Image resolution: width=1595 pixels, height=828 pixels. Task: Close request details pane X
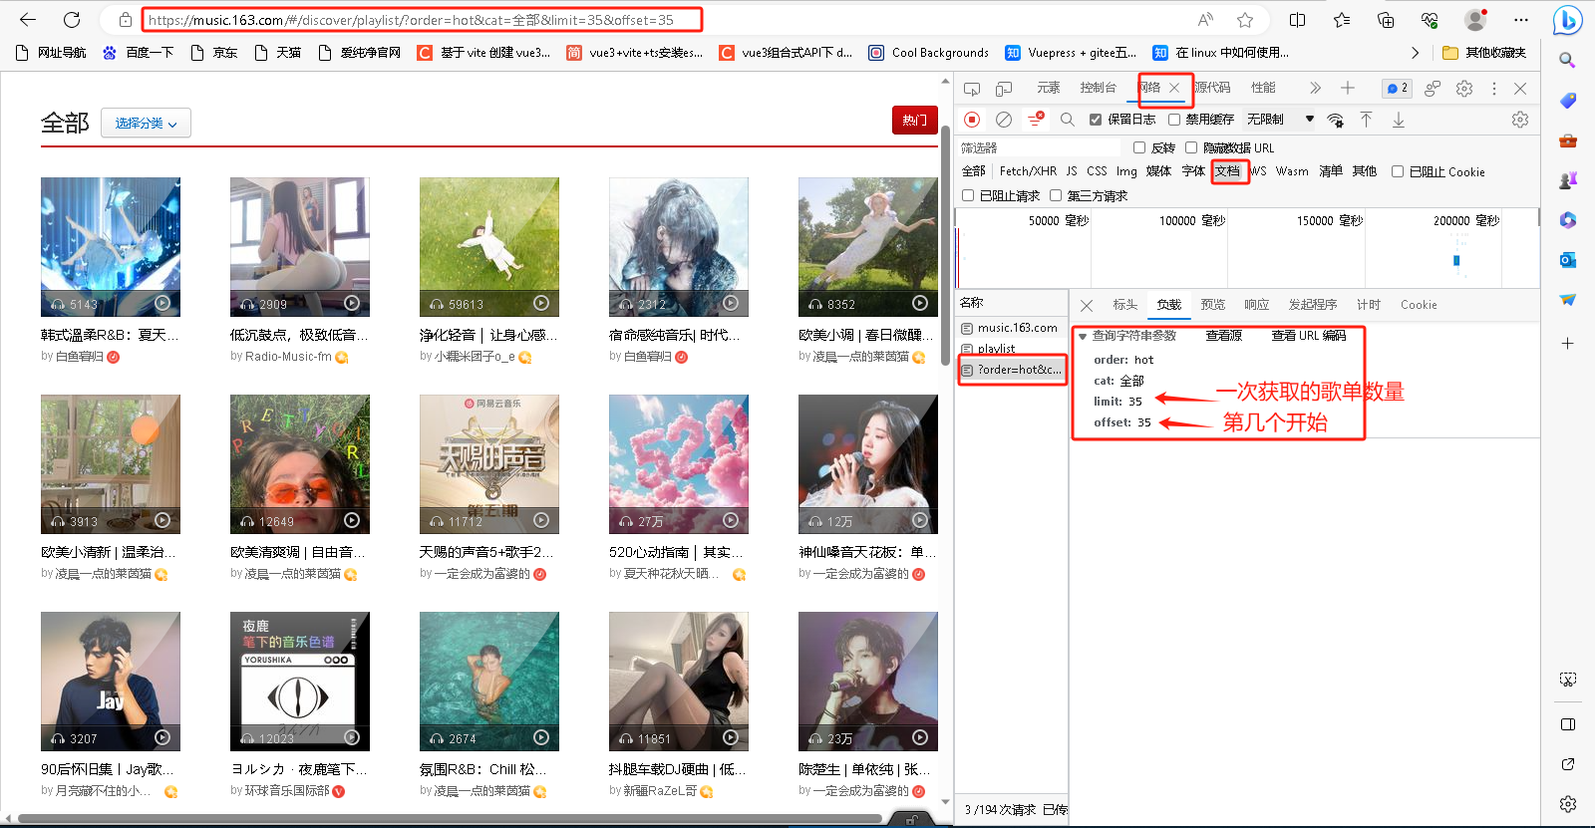click(x=1087, y=306)
